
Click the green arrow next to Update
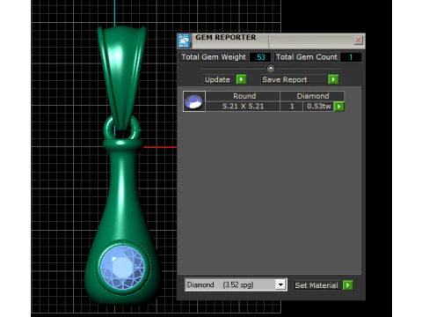(241, 79)
